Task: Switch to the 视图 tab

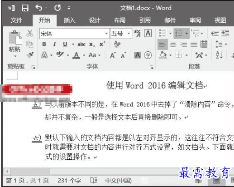Action: (220, 20)
